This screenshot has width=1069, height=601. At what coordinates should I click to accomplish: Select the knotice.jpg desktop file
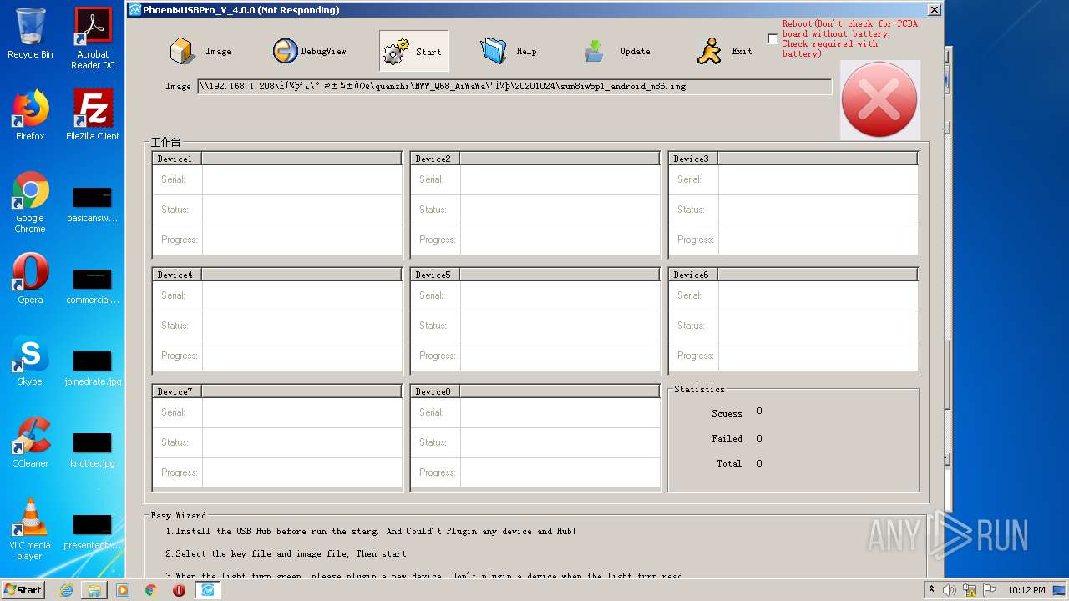click(93, 449)
